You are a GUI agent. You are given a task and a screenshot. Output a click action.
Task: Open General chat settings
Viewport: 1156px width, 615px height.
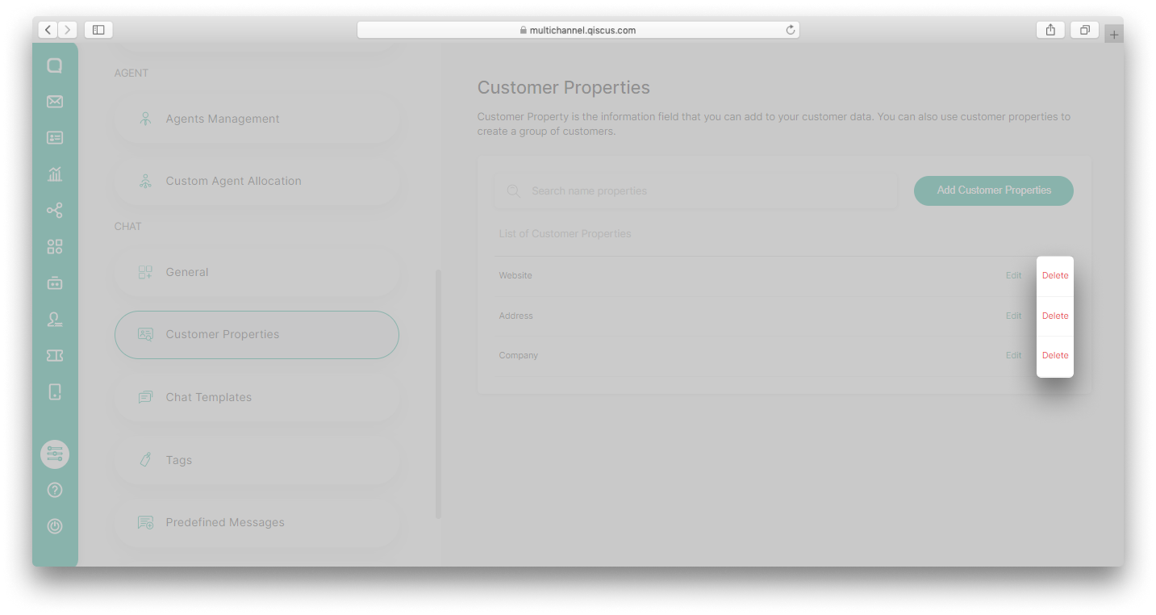point(257,272)
